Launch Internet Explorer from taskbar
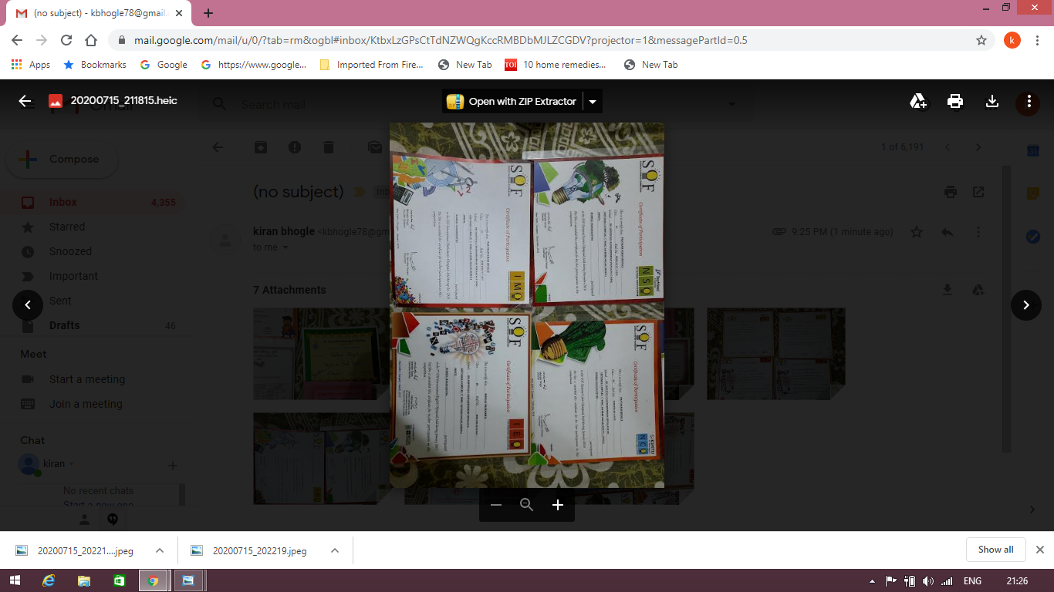The height and width of the screenshot is (592, 1054). pos(49,580)
